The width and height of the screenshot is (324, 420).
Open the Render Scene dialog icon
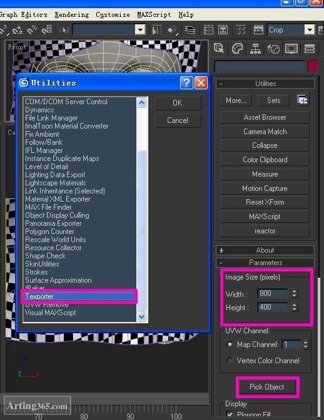(258, 31)
